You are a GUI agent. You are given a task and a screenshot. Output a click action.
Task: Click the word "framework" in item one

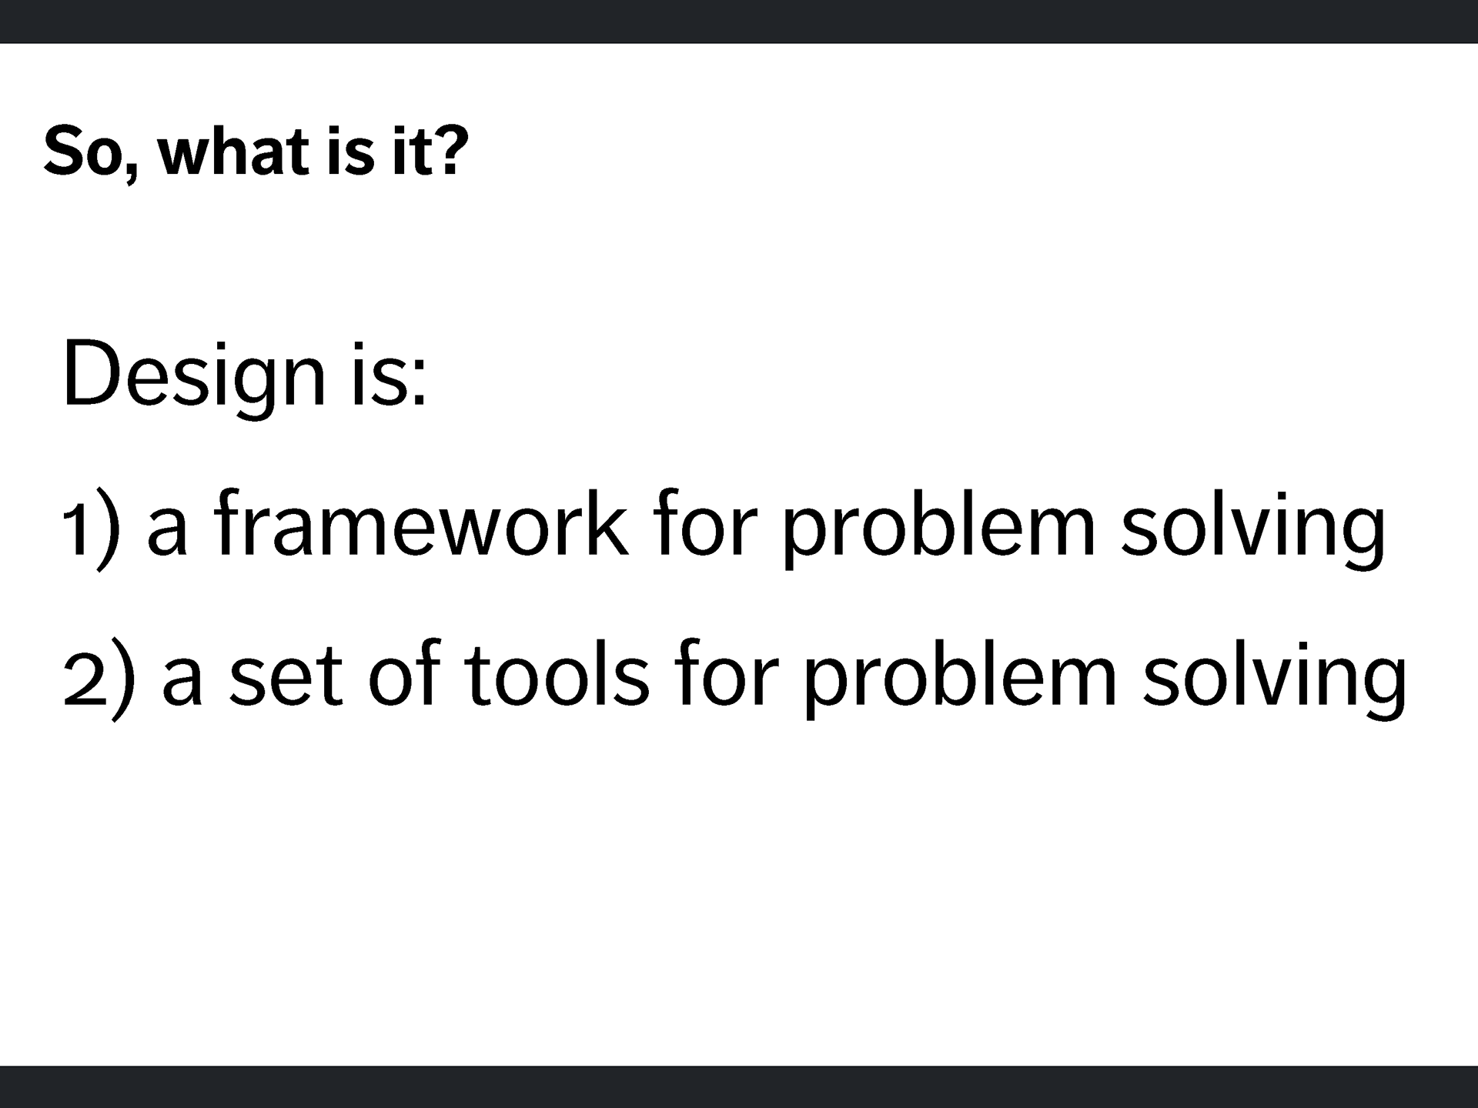tap(421, 524)
